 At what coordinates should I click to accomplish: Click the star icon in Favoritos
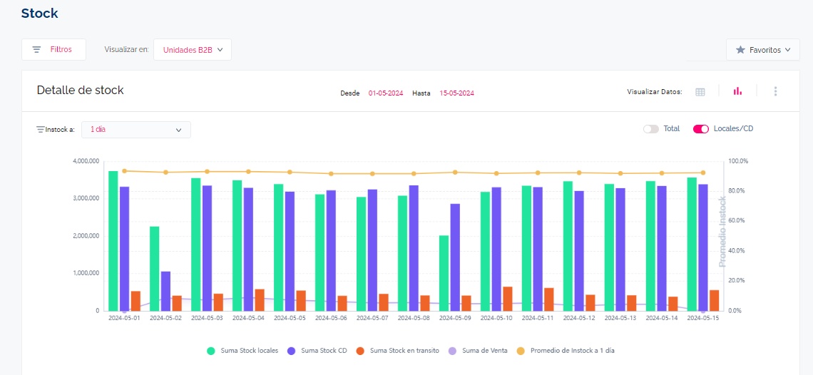coord(740,50)
